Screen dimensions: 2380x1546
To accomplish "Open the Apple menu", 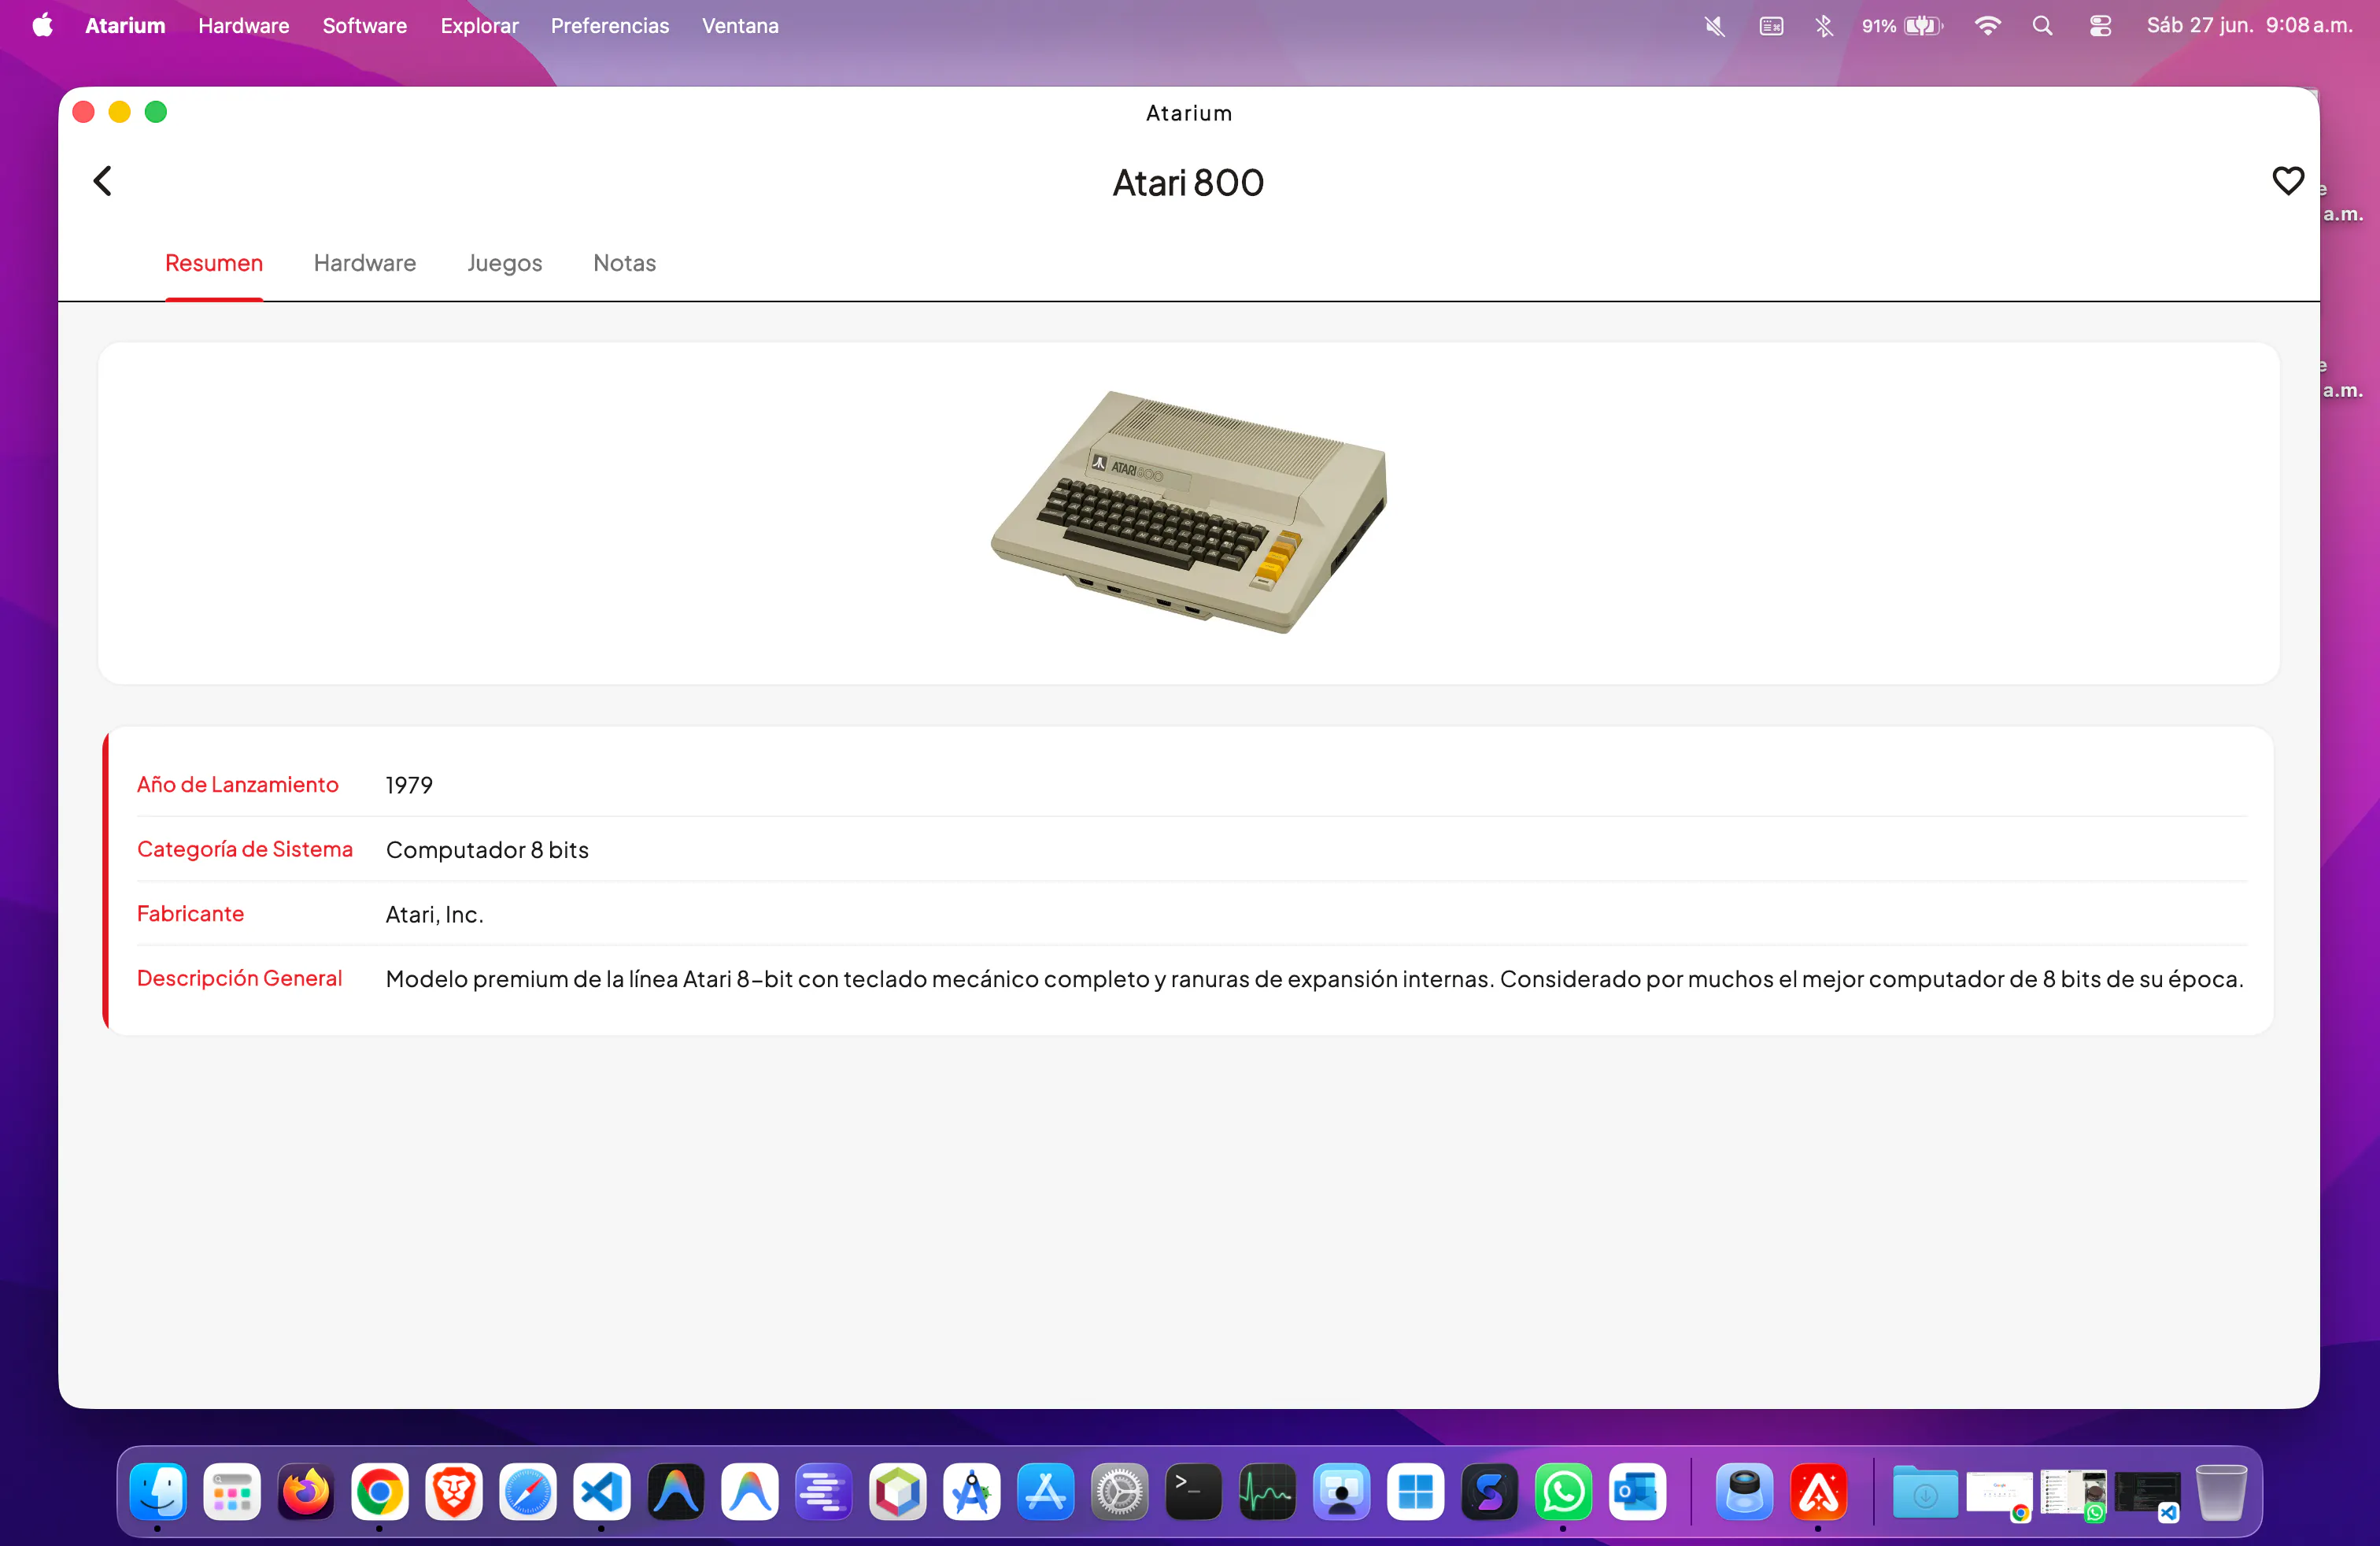I will tap(42, 25).
